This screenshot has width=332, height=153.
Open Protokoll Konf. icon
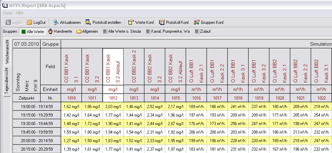click(x=162, y=22)
